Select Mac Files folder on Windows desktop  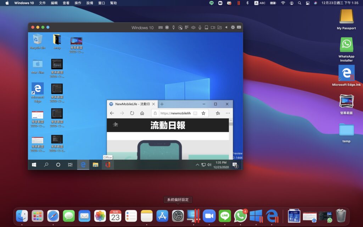(x=38, y=67)
